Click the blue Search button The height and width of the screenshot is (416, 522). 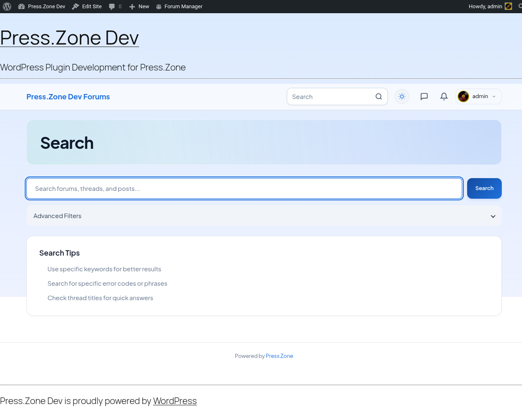click(x=484, y=188)
